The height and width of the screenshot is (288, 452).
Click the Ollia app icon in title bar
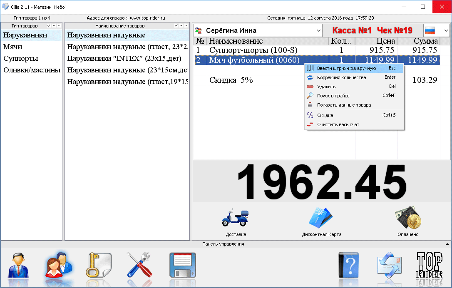pyautogui.click(x=5, y=7)
